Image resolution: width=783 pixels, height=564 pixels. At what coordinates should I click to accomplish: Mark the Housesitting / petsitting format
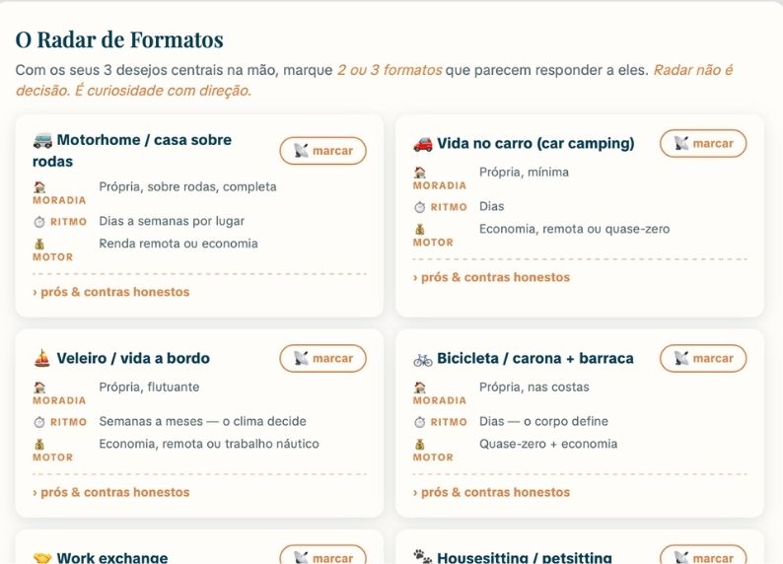pyautogui.click(x=703, y=556)
